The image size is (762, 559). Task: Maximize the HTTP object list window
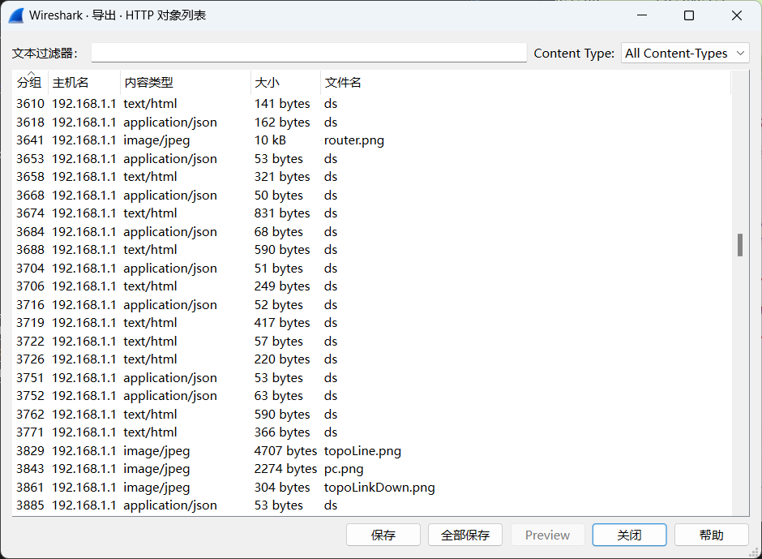tap(689, 15)
